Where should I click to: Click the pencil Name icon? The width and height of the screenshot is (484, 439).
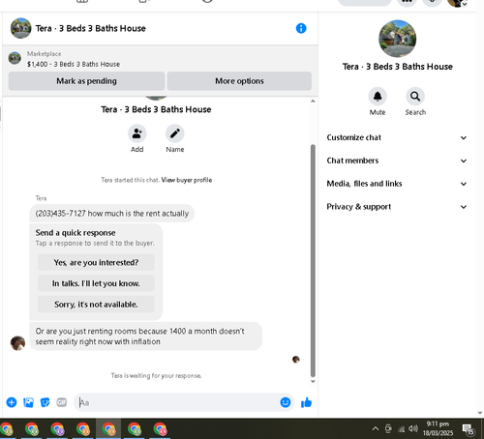[x=175, y=133]
